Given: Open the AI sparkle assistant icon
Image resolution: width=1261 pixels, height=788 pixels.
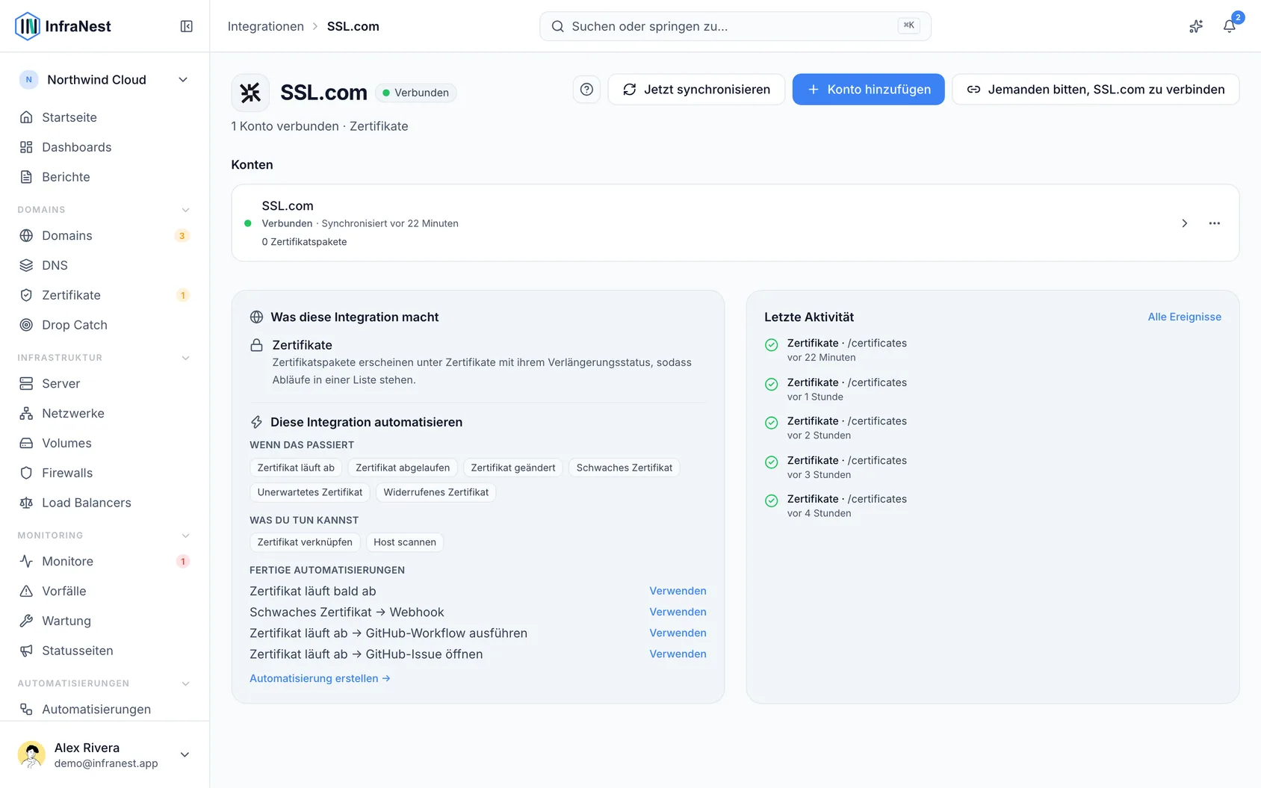Looking at the screenshot, I should click(1196, 26).
